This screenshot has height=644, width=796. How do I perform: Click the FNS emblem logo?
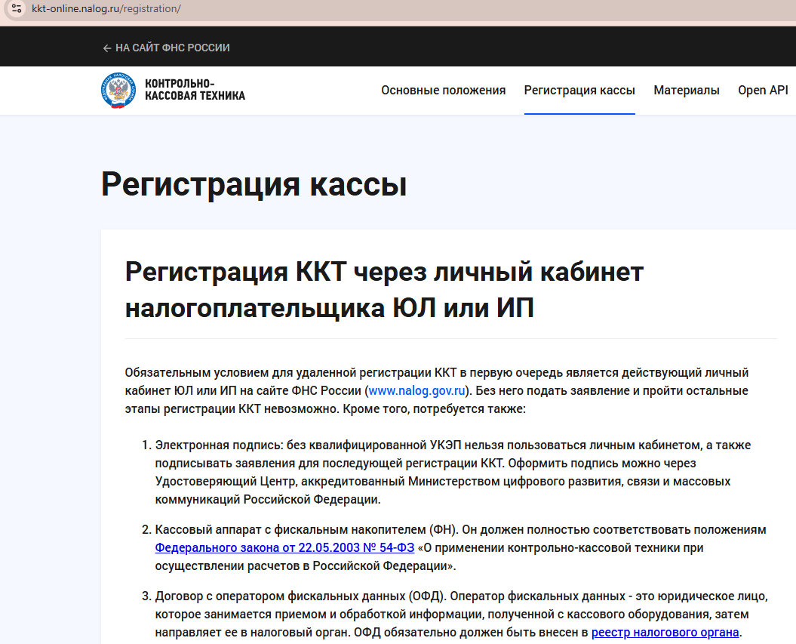click(118, 91)
